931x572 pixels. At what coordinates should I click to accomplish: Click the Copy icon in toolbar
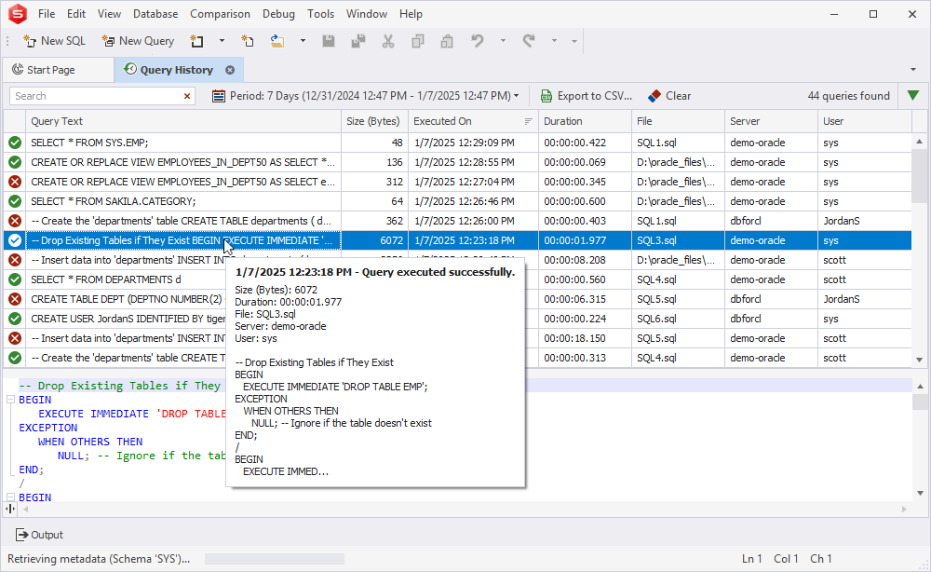pyautogui.click(x=417, y=41)
